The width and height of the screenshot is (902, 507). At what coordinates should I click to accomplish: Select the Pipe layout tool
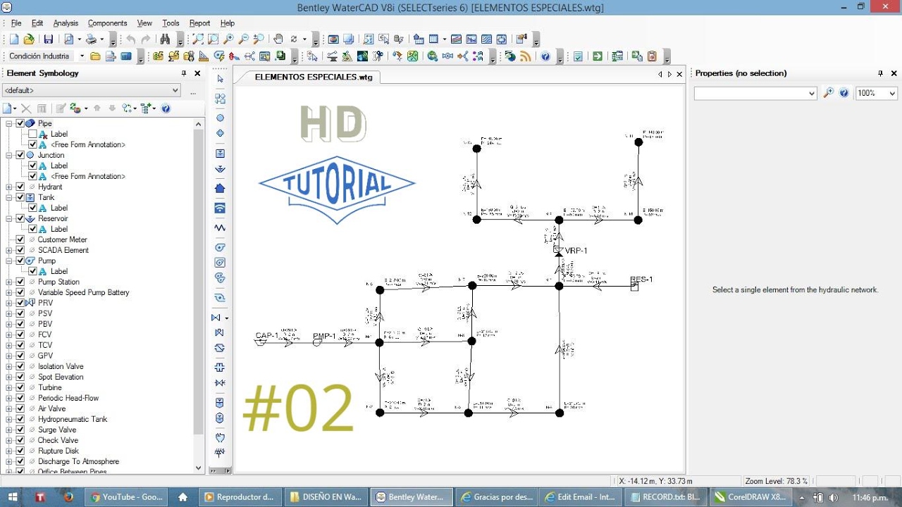pos(220,99)
